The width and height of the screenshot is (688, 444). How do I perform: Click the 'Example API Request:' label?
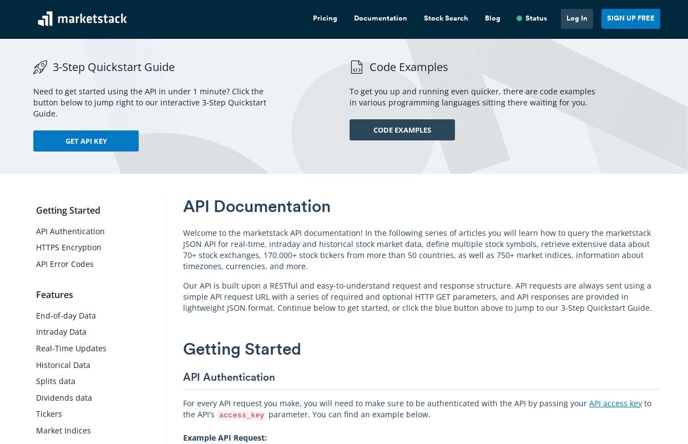pos(225,438)
